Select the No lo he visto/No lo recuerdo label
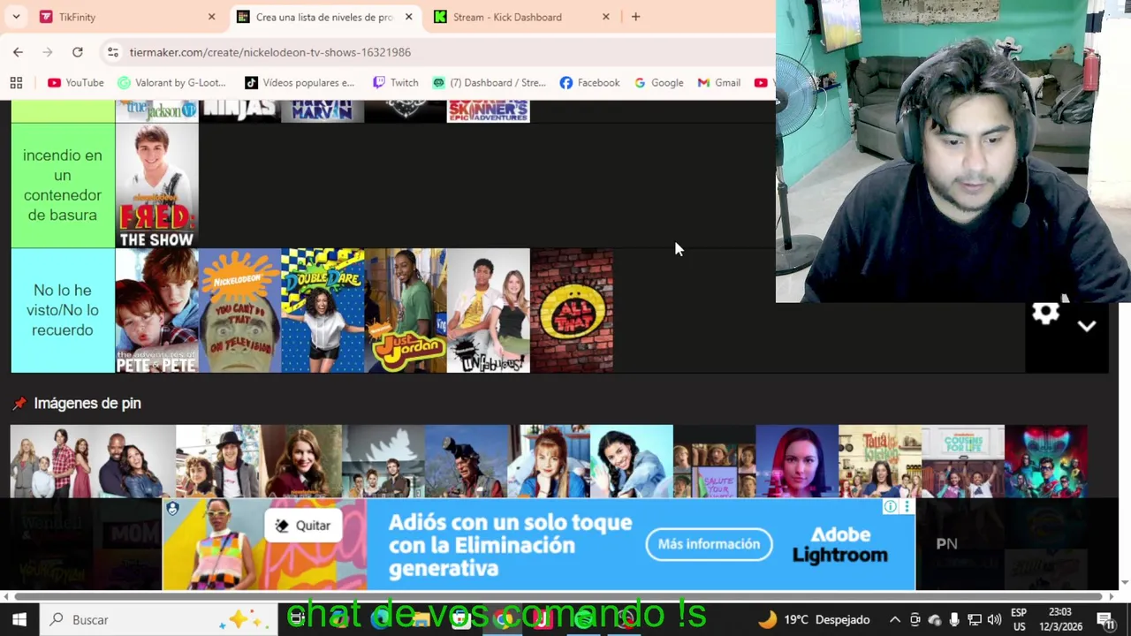This screenshot has width=1131, height=636. point(62,310)
